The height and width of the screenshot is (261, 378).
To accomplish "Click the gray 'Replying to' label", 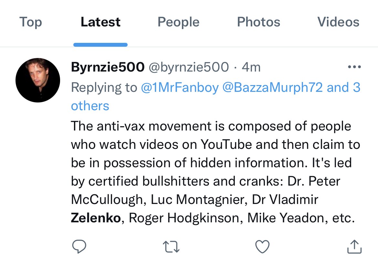I will (x=104, y=87).
